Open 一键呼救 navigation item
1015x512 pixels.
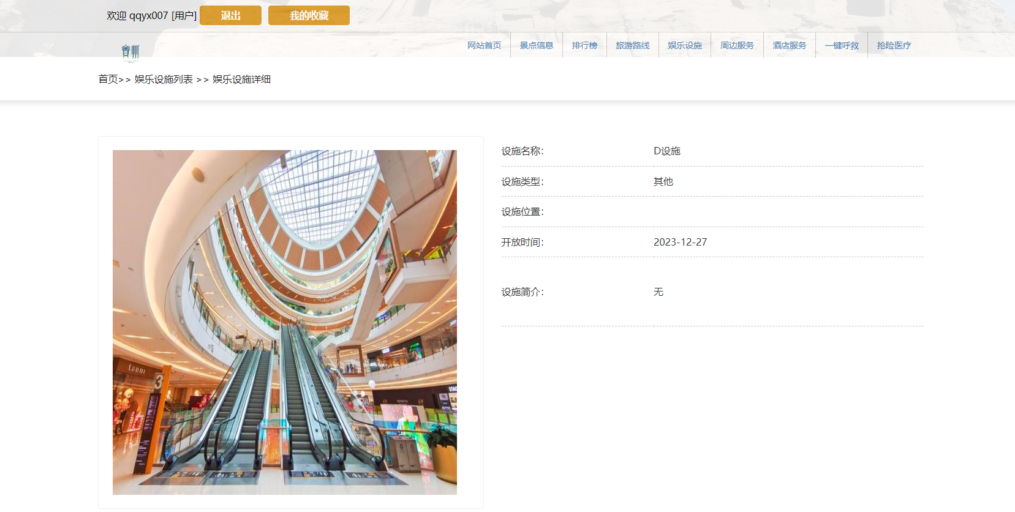tap(842, 45)
